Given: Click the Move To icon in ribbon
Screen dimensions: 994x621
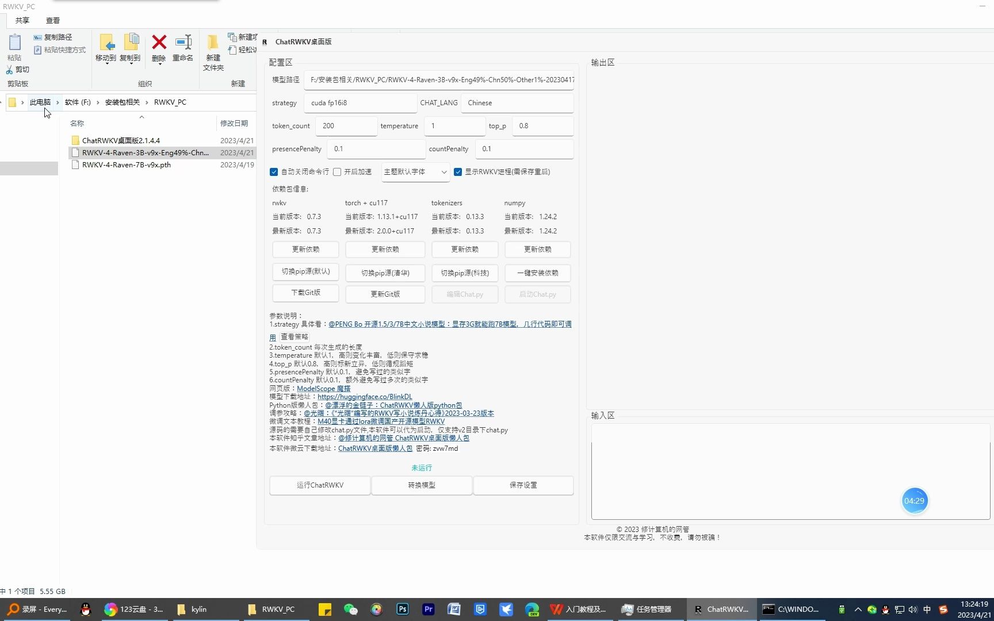Looking at the screenshot, I should (x=106, y=43).
